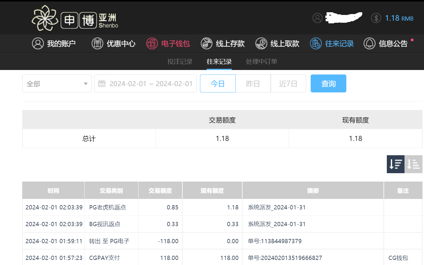Click timestamp 2024-02-01 01:57:23
Viewport: 424px width, 265px height.
click(x=54, y=258)
